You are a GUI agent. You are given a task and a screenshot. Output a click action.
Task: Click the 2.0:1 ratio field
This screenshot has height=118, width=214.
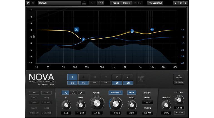click(132, 113)
